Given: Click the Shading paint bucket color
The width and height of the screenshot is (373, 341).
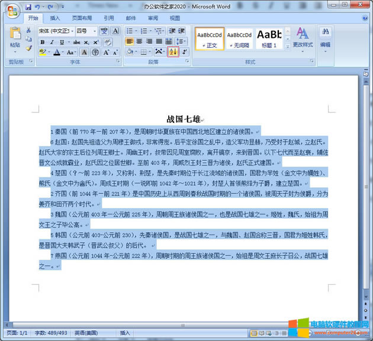Looking at the screenshot, I should [x=130, y=52].
